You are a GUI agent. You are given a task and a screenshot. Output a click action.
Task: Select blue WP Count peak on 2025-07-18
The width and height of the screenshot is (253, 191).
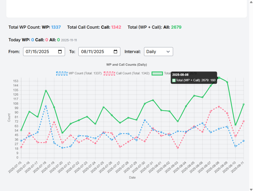coord(46,106)
